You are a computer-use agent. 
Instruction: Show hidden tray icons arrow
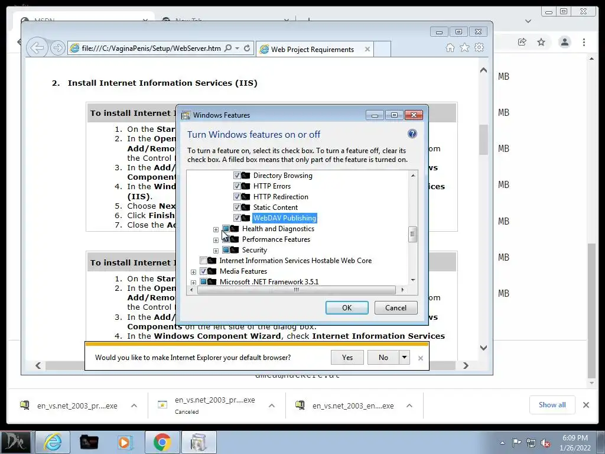502,443
